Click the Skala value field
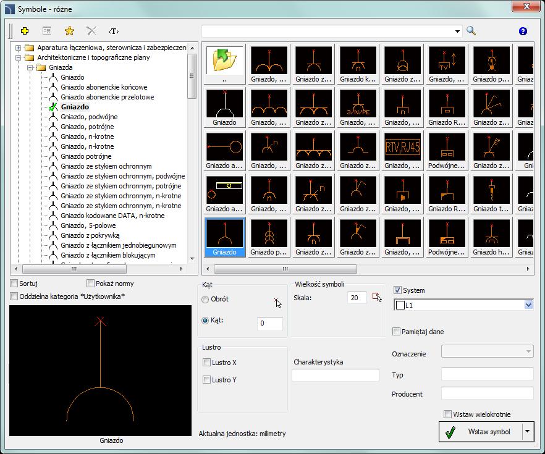Screen dimensions: 545x454 tap(357, 298)
